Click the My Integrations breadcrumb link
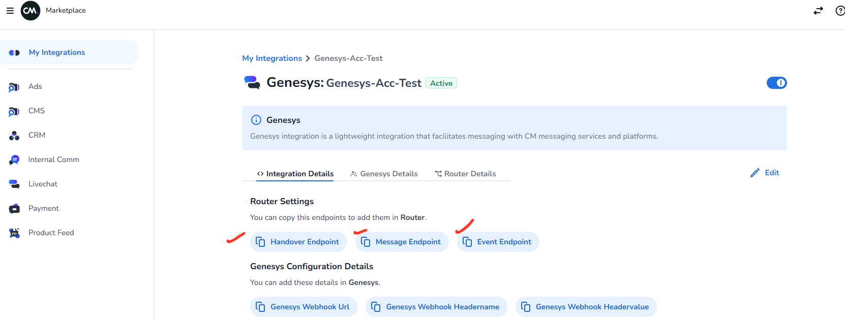This screenshot has height=320, width=845. tap(272, 58)
